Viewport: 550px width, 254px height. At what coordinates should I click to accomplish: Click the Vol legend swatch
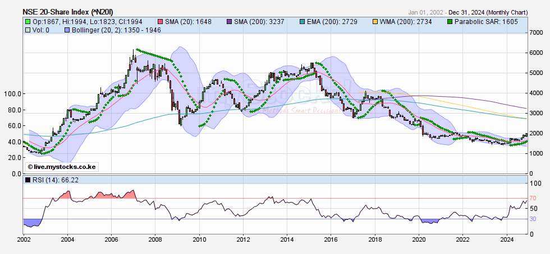click(x=27, y=30)
